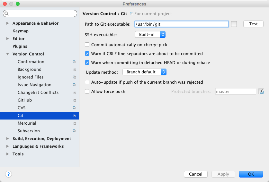
Task: Check the Allow force push option
Action: pyautogui.click(x=87, y=92)
